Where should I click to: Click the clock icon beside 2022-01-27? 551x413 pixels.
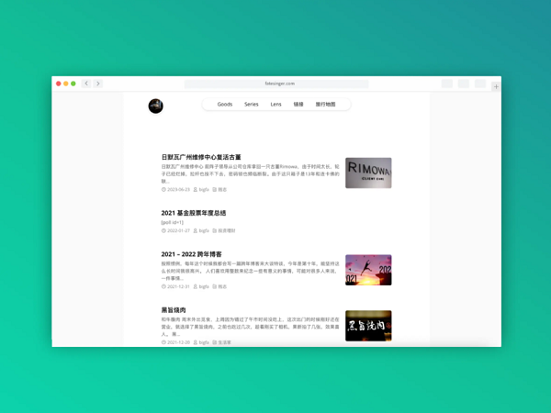(163, 230)
